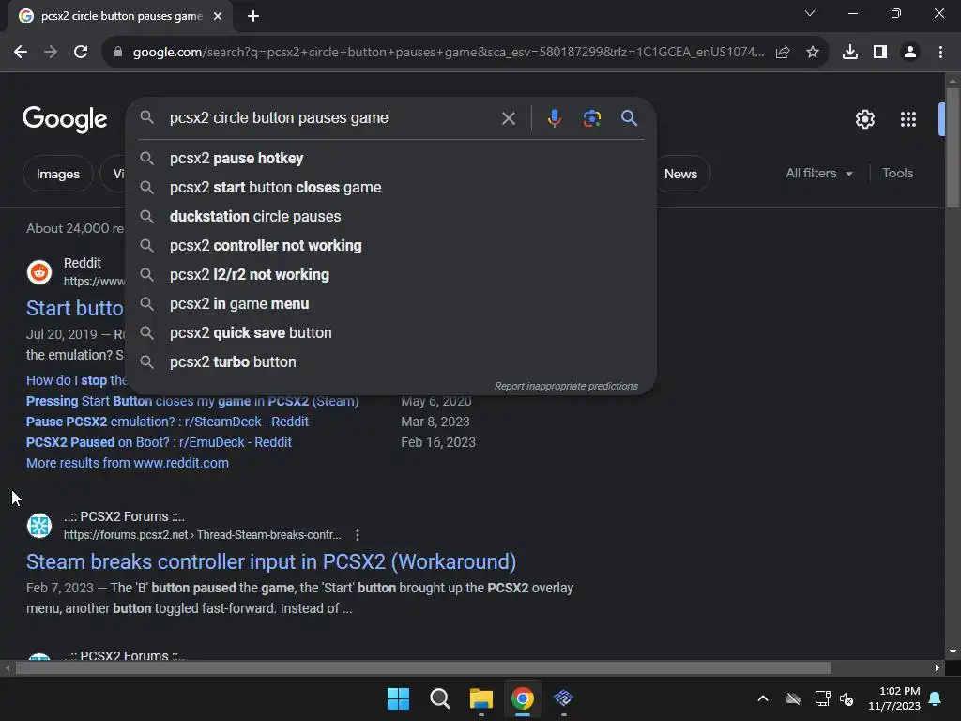Choose suggestion pcsx2 l2/r2 not working
This screenshot has width=961, height=721.
tap(391, 275)
